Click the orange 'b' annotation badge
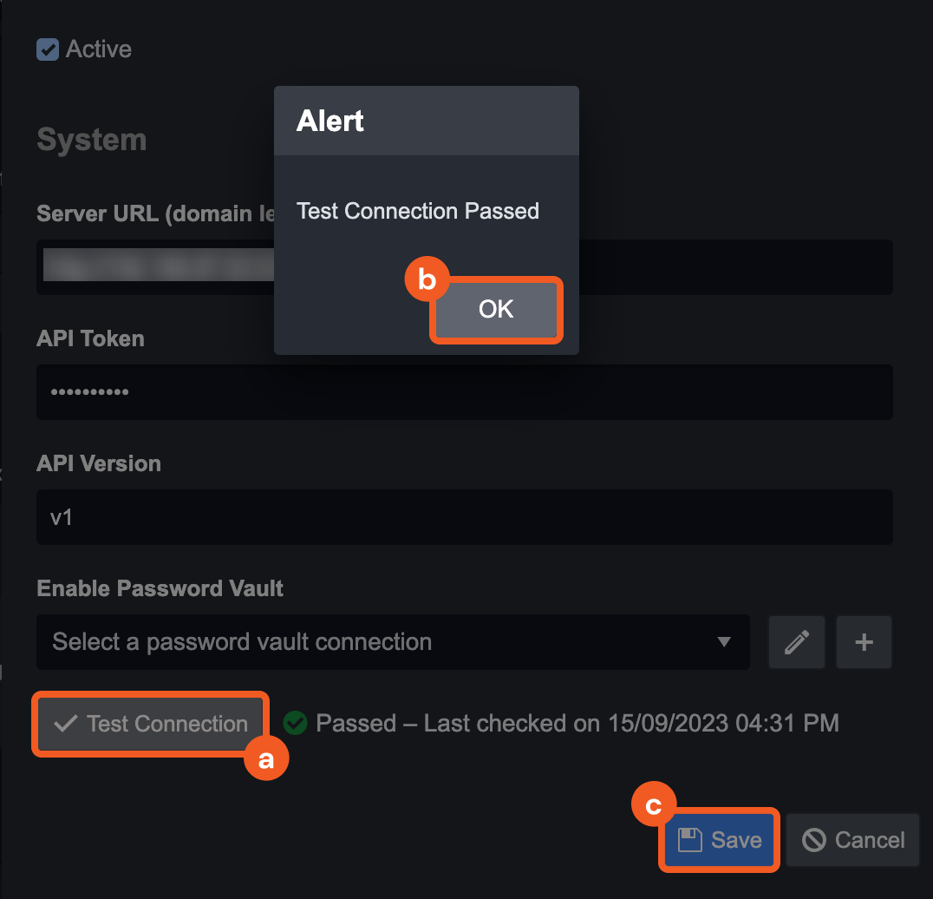The width and height of the screenshot is (933, 899). [427, 280]
